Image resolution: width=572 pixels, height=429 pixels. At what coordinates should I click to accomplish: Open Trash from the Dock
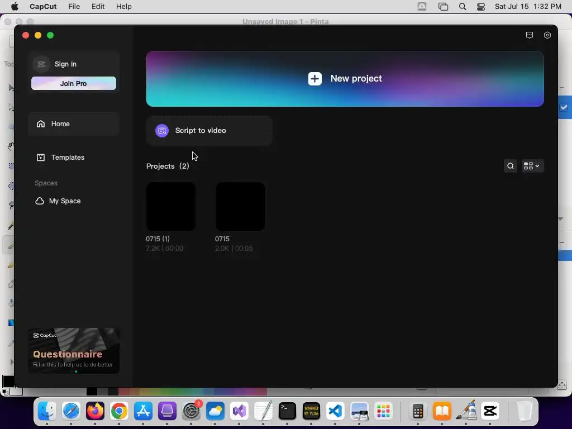[x=525, y=411]
